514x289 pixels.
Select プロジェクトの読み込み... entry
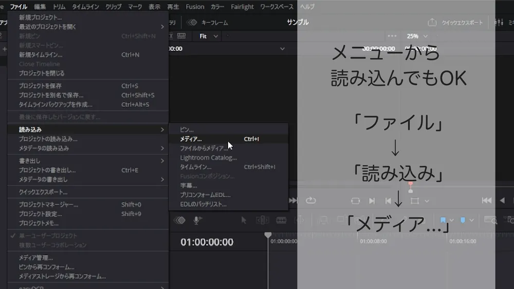click(88, 139)
